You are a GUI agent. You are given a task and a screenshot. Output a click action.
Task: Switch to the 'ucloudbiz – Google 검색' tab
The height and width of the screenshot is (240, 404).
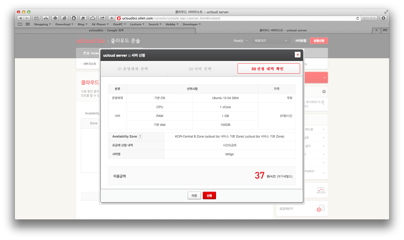[106, 30]
